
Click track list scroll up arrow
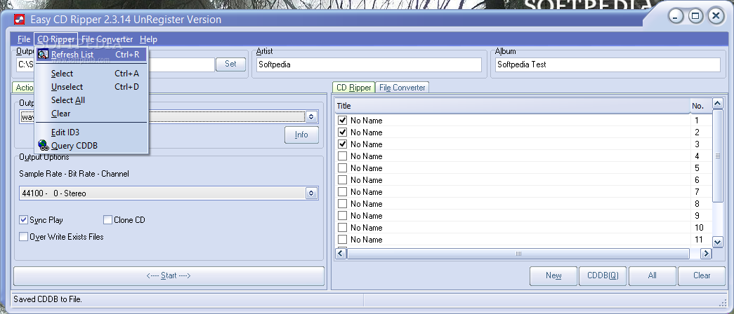(x=718, y=103)
